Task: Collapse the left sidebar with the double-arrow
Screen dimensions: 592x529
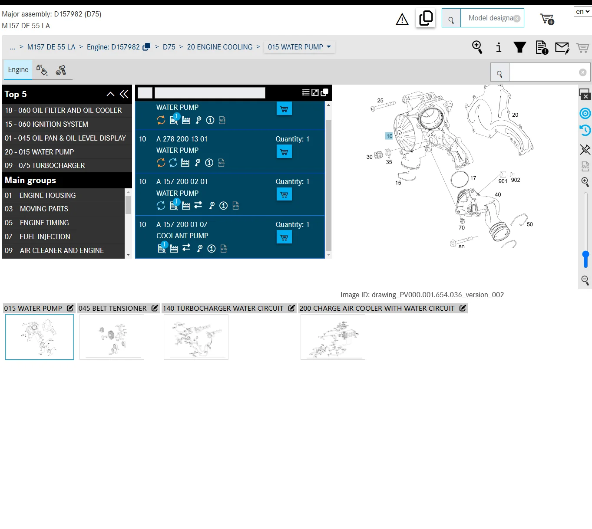Action: (x=124, y=94)
